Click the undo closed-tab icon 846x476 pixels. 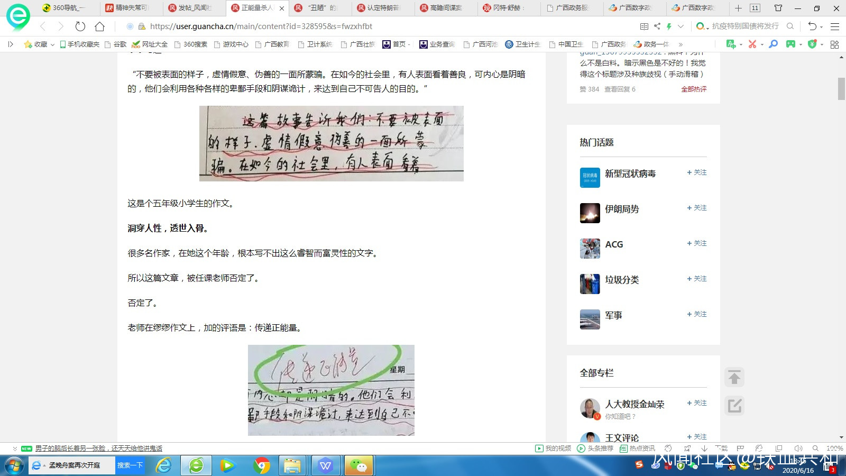[x=812, y=26]
